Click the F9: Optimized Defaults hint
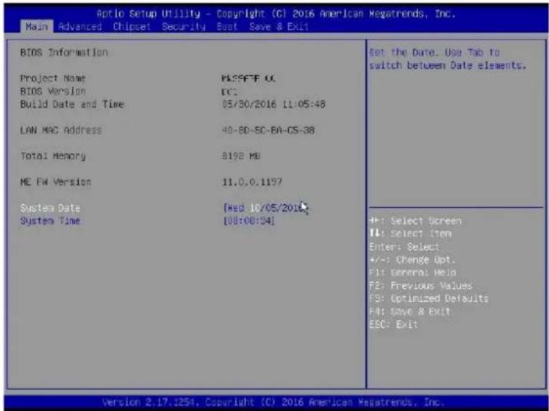This screenshot has height=411, width=549. [429, 298]
